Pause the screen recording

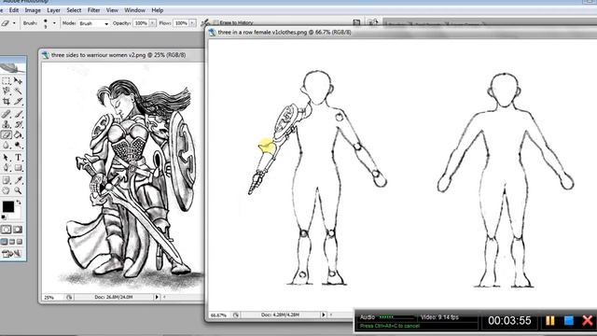[x=550, y=320]
